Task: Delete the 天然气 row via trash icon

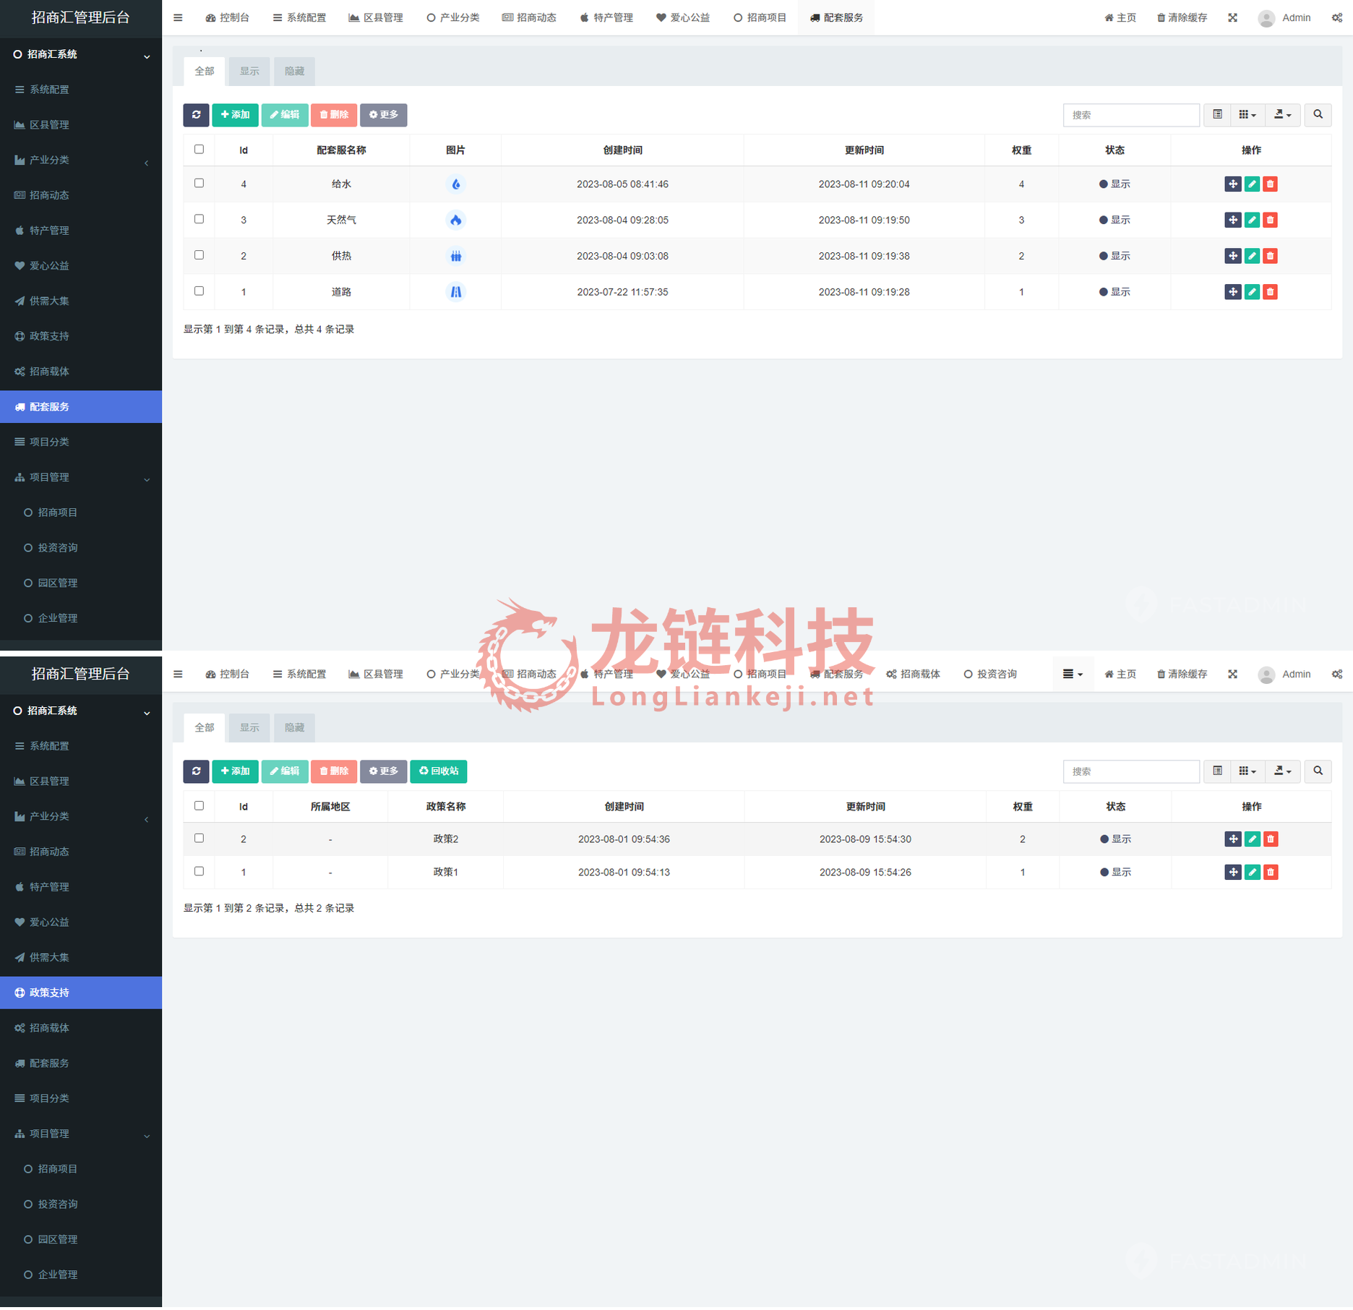Action: pos(1270,220)
